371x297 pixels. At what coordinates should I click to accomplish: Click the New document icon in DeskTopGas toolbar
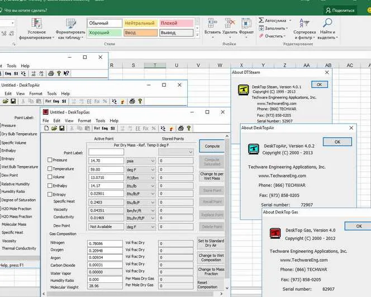click(x=46, y=129)
